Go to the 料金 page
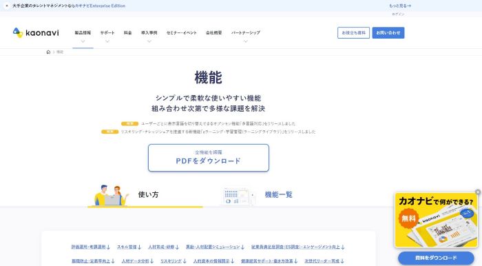 [x=128, y=32]
